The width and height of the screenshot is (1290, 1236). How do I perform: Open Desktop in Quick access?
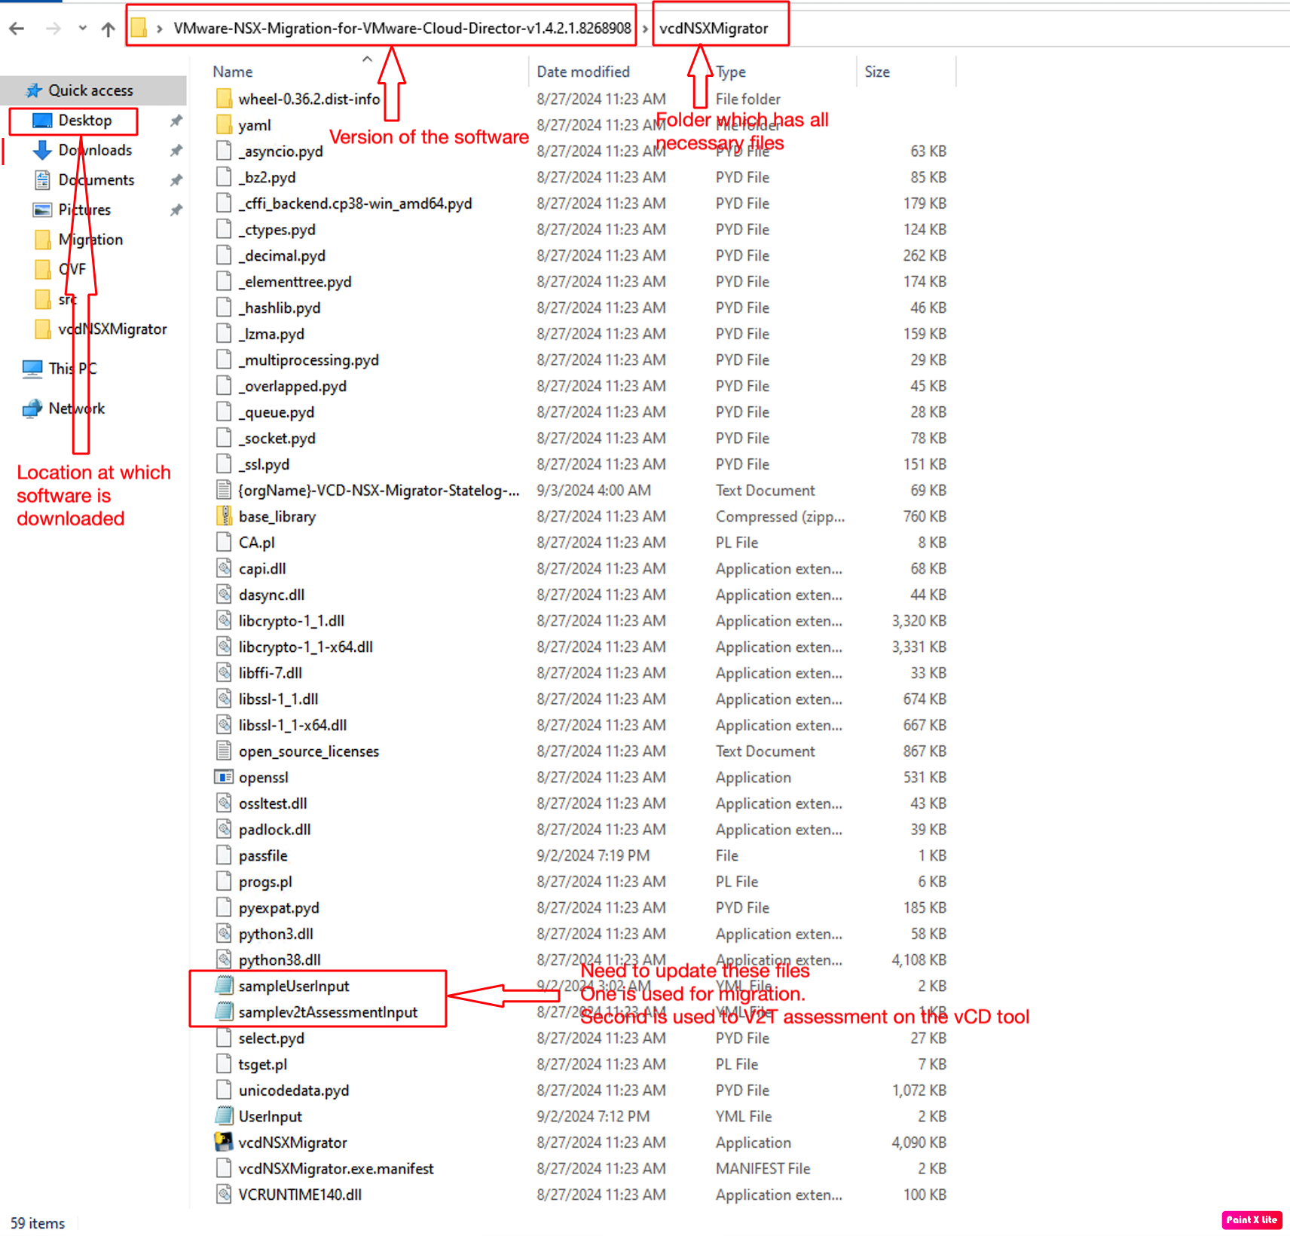(84, 121)
